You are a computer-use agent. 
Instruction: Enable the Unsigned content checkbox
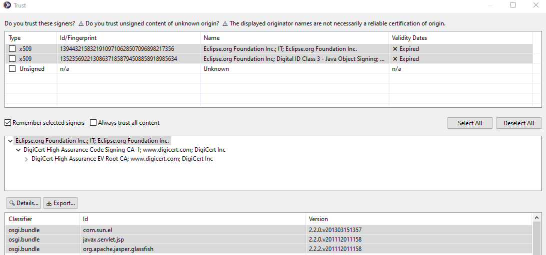(x=12, y=69)
